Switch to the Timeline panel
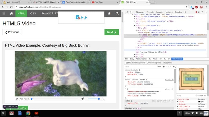209x117 pixels. click(x=179, y=12)
